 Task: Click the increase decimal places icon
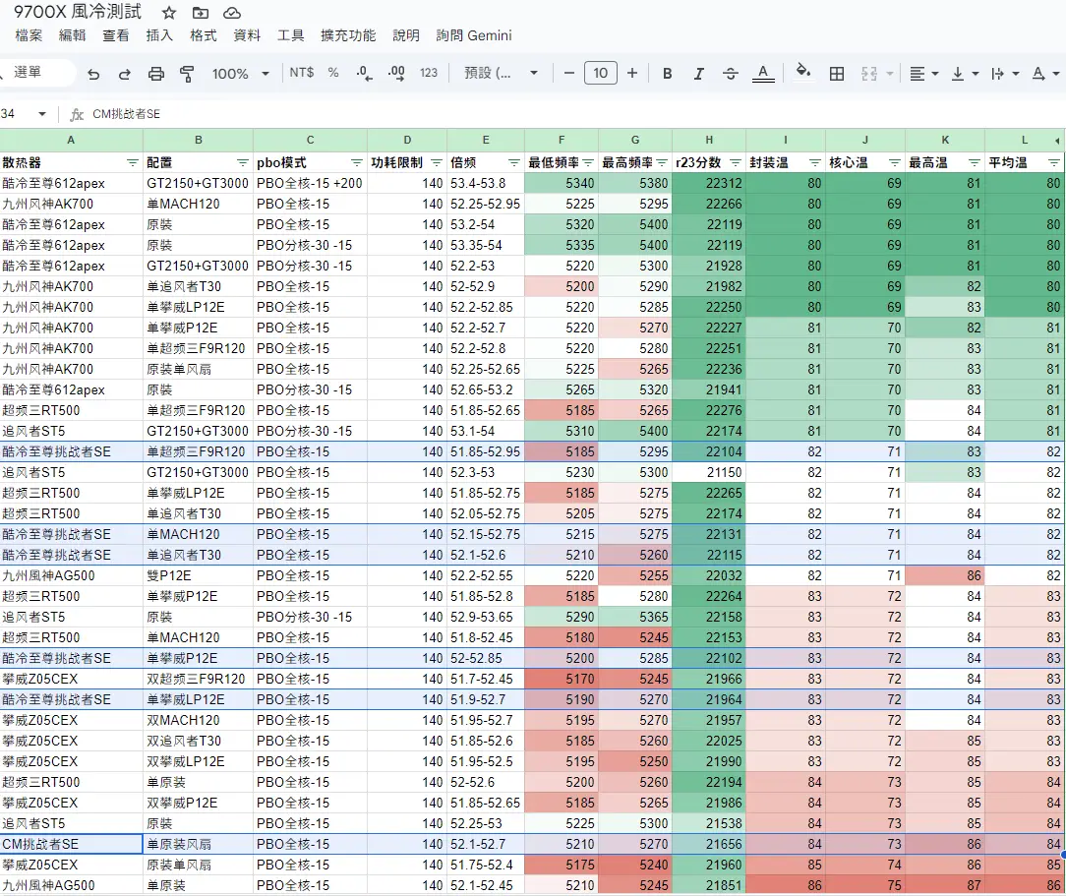(x=396, y=73)
